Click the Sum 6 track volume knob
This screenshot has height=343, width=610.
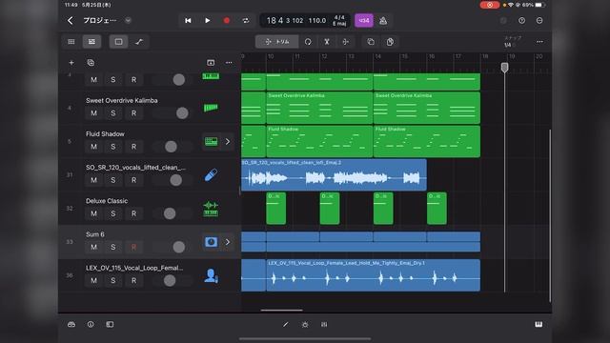click(x=179, y=247)
